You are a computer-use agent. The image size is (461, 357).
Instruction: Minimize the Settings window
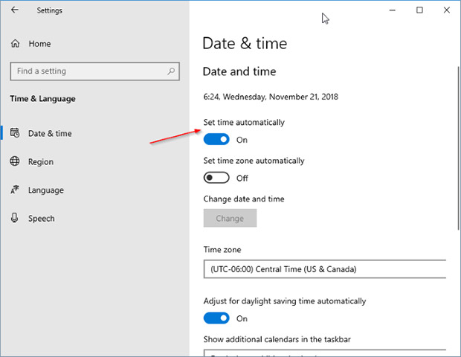pyautogui.click(x=392, y=10)
